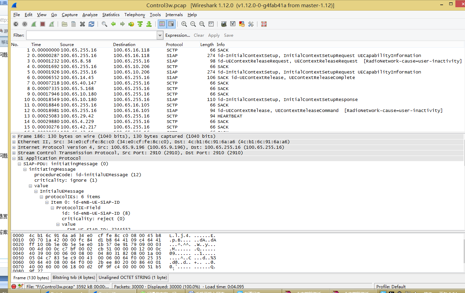Reset zoom to normal size

pos(202,24)
